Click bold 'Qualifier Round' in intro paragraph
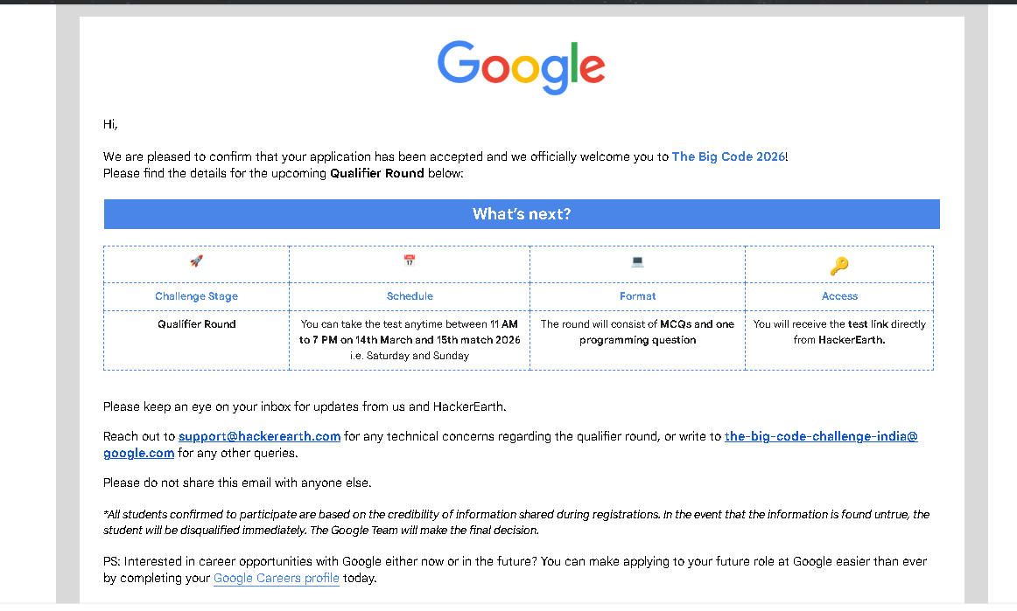This screenshot has width=1017, height=611. [377, 173]
